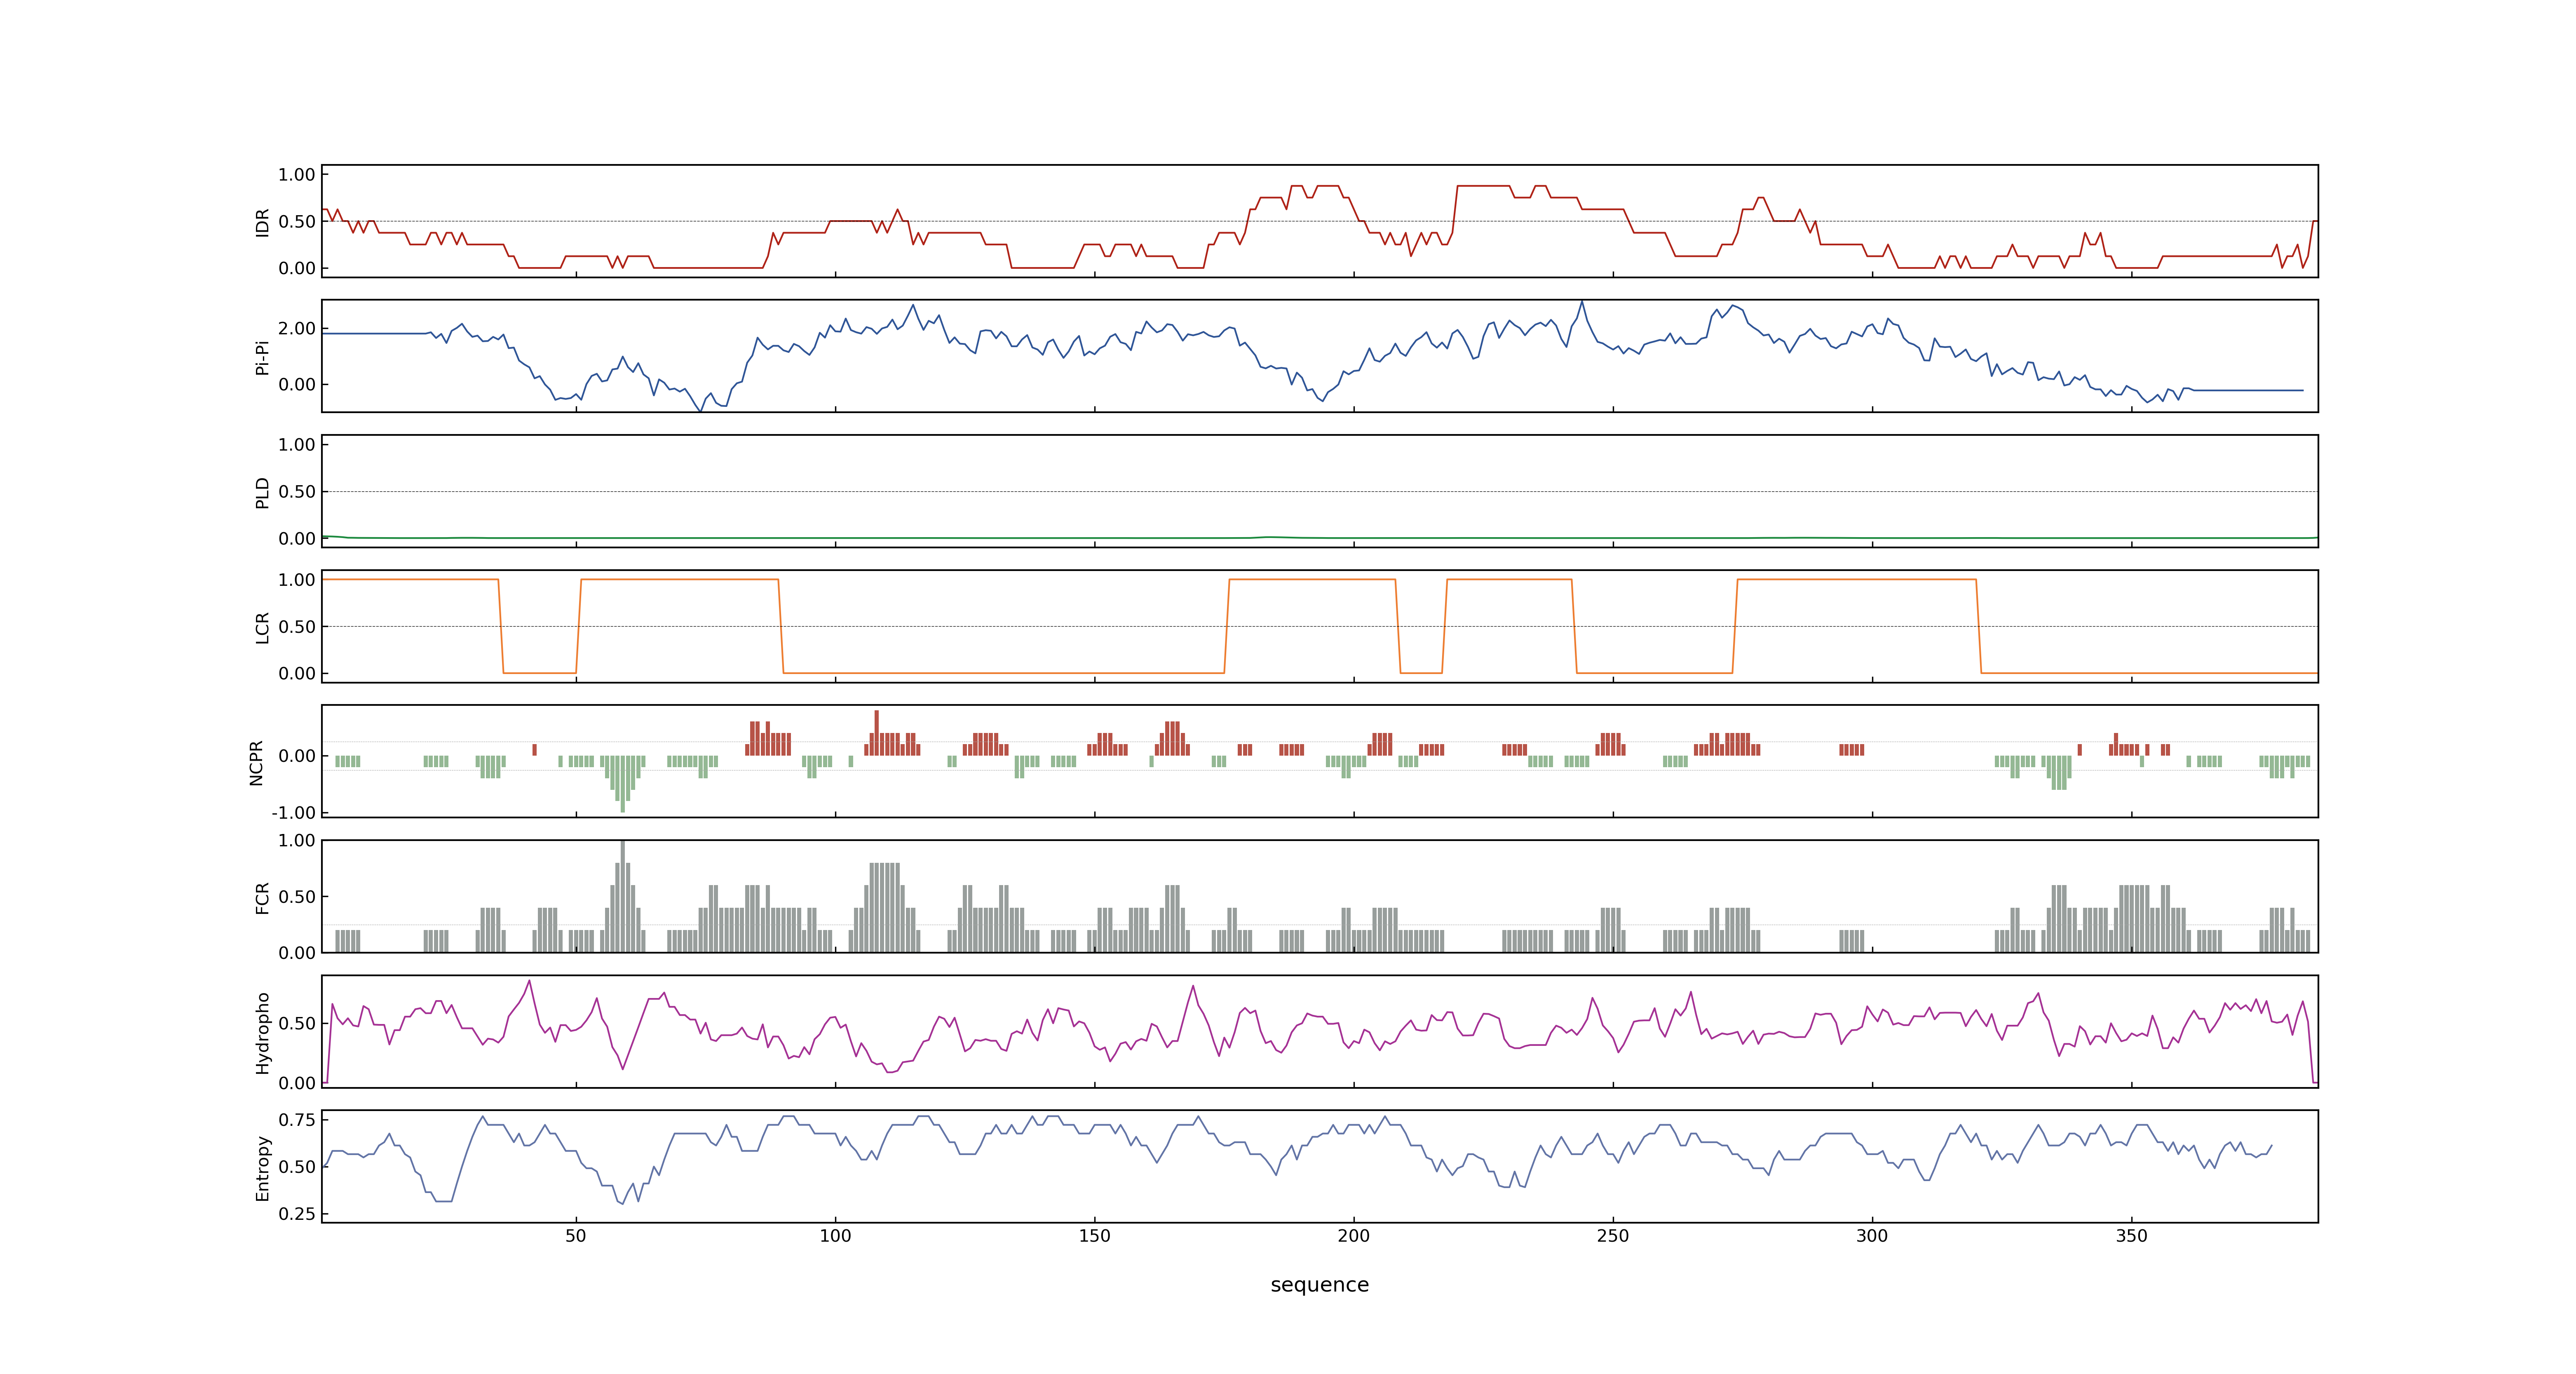
Task: Click the deepest green NCPR bar near -1.00
Action: point(623,784)
